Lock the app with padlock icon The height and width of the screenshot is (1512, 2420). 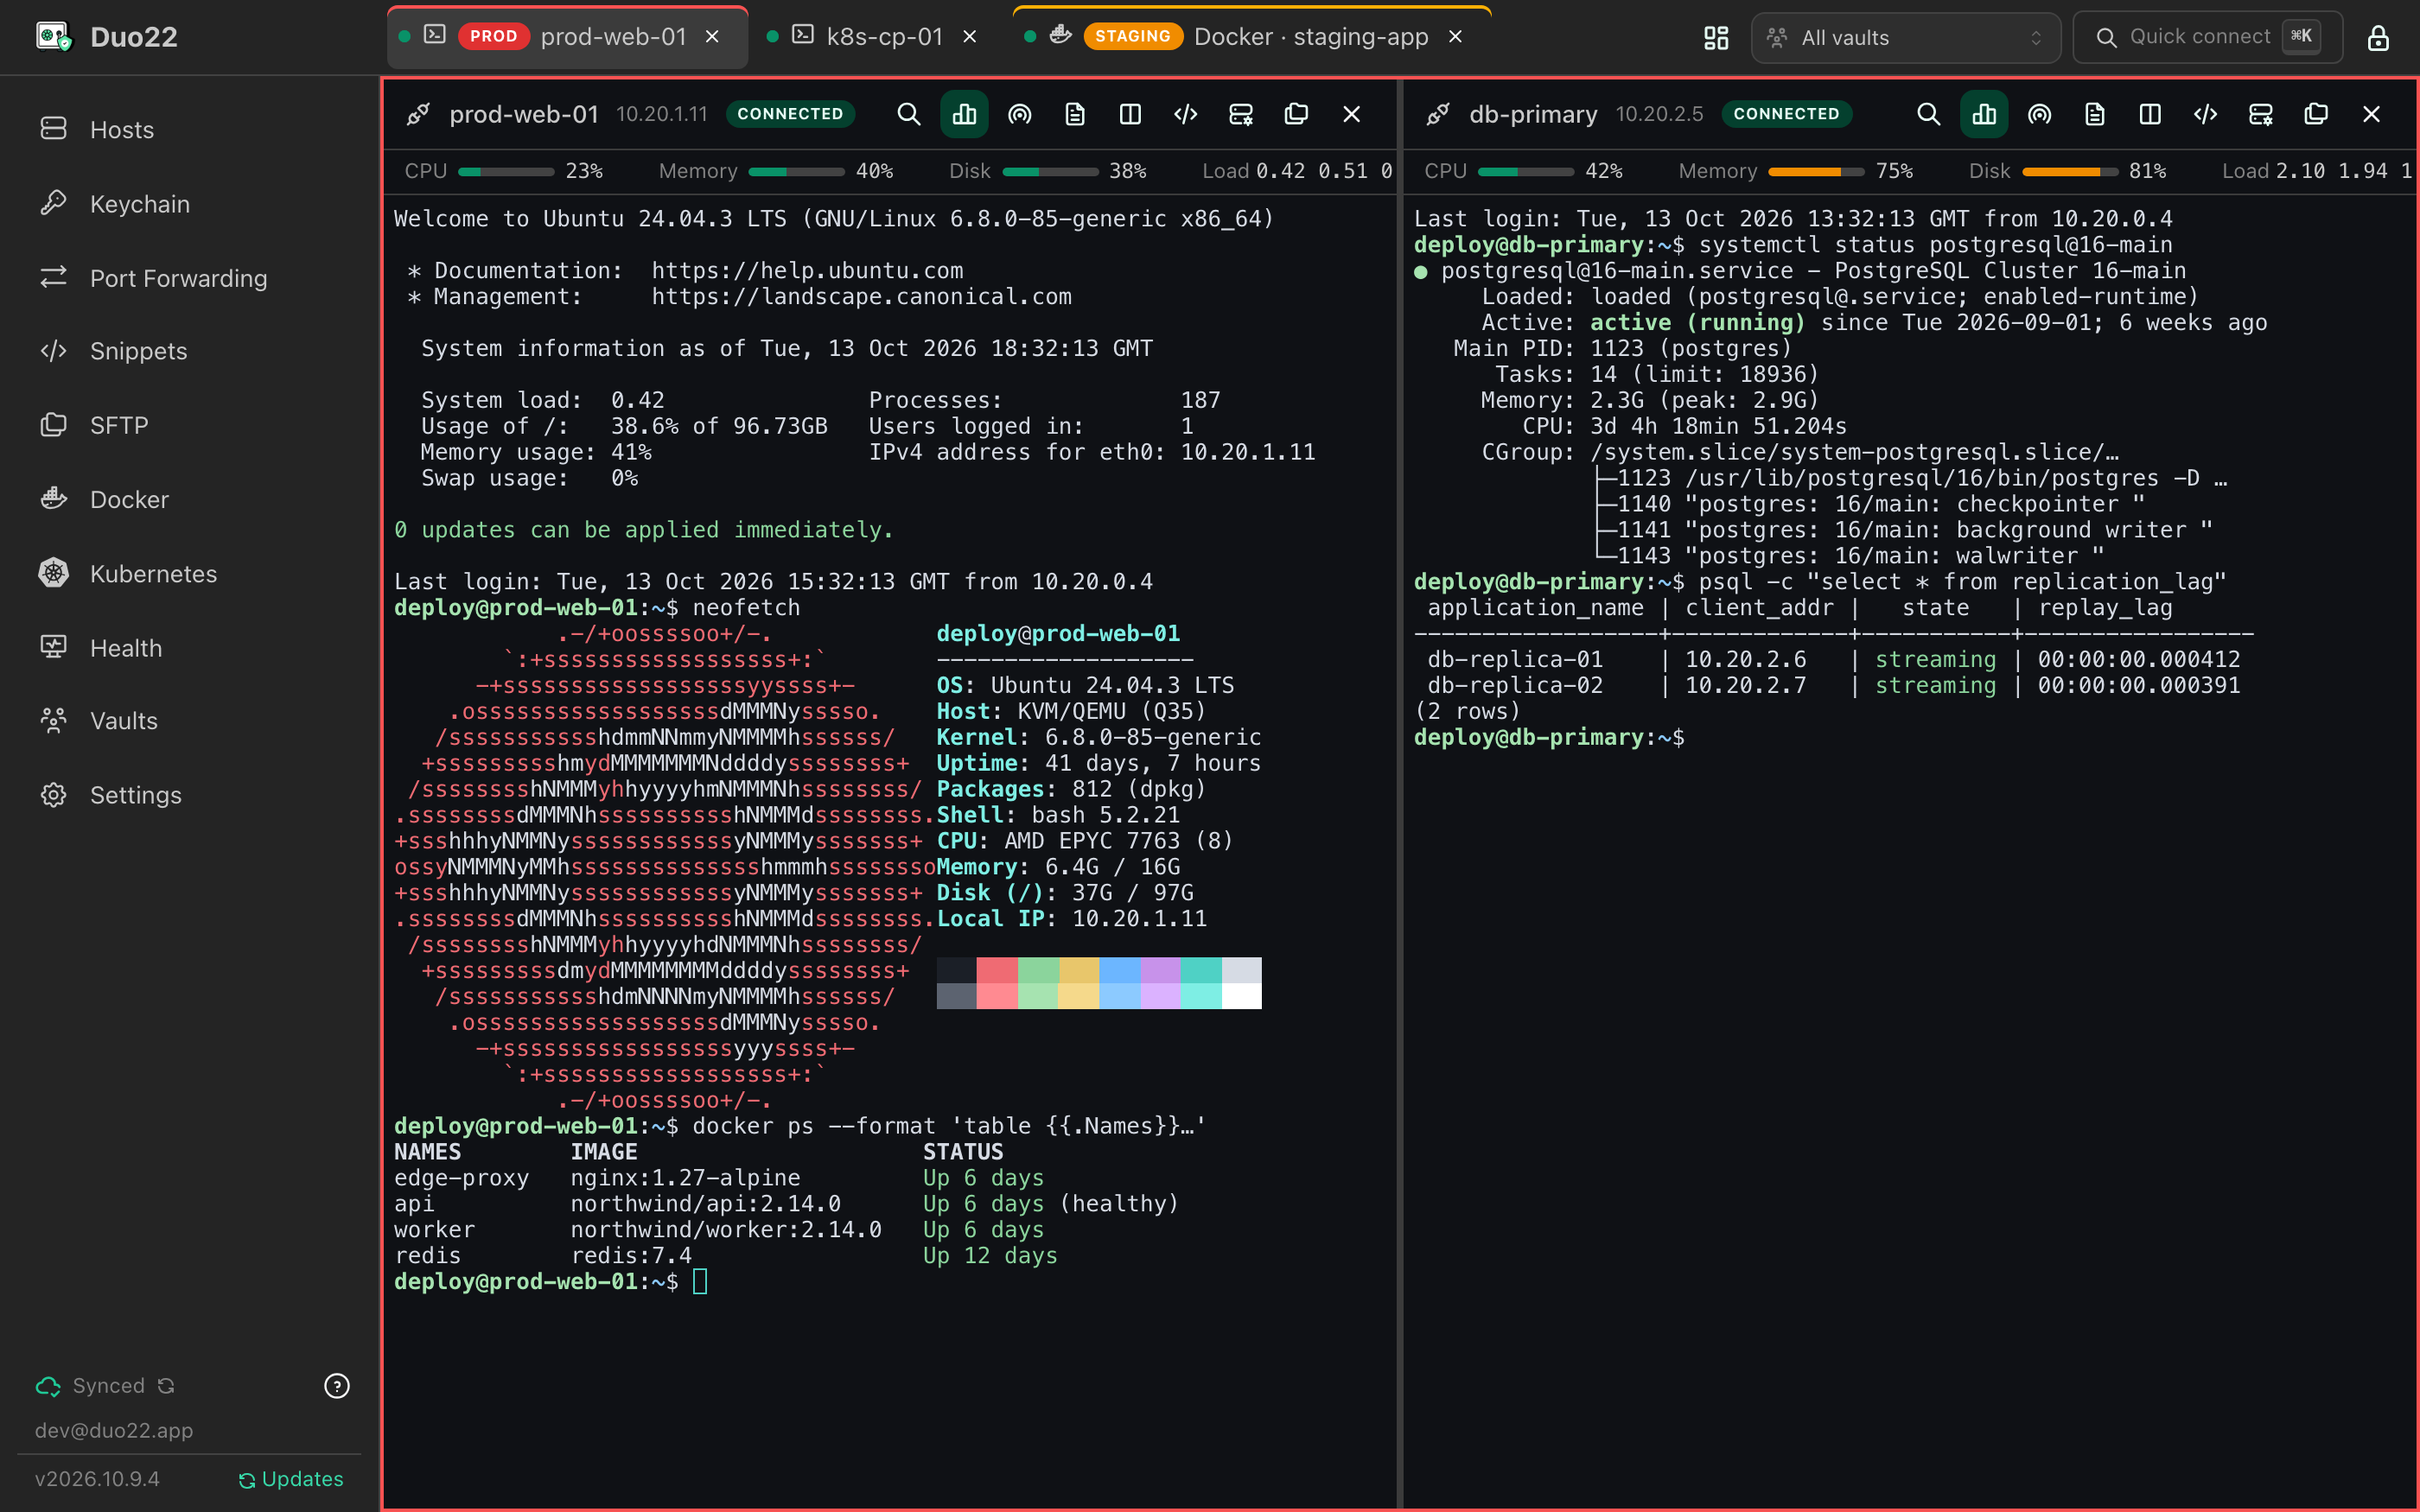point(2378,38)
